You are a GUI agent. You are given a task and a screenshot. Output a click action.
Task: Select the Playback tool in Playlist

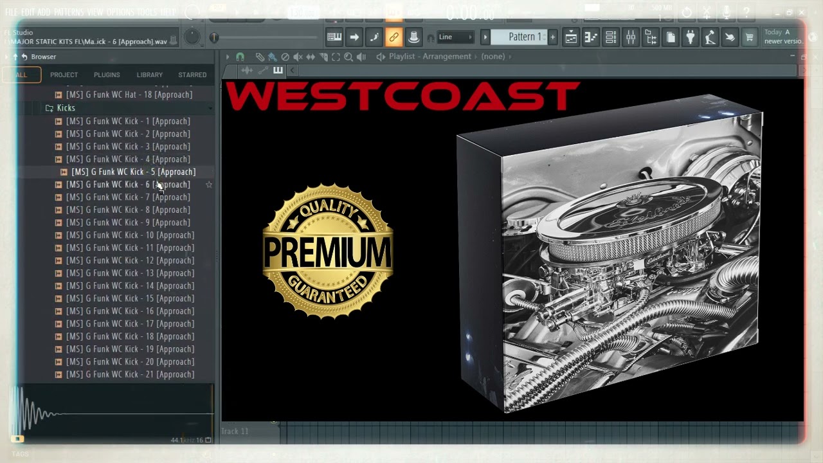tap(361, 57)
